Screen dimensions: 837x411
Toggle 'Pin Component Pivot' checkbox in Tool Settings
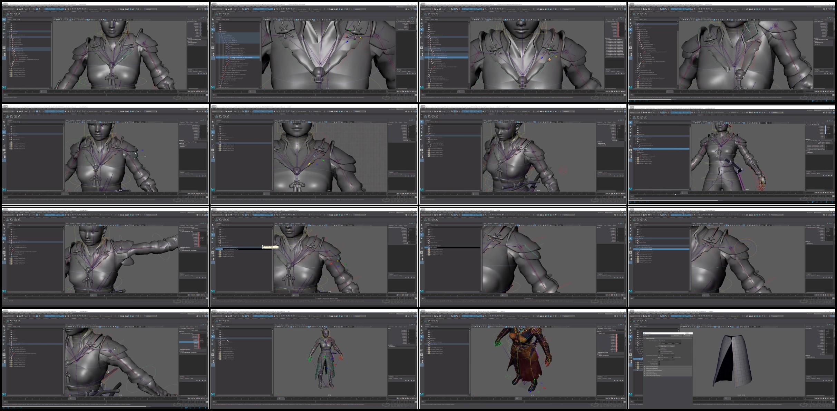click(x=659, y=351)
